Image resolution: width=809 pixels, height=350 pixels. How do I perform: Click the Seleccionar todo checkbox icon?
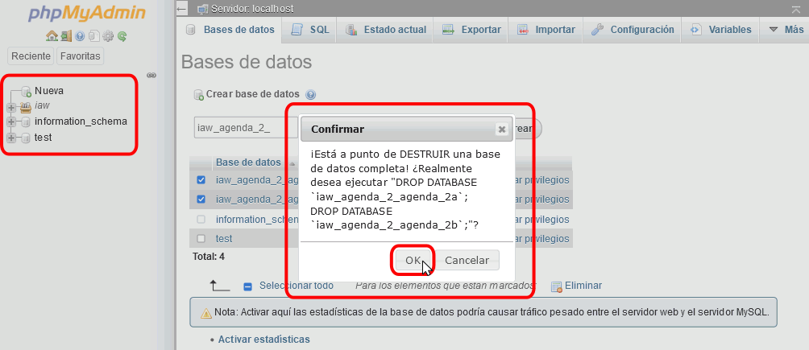(247, 286)
